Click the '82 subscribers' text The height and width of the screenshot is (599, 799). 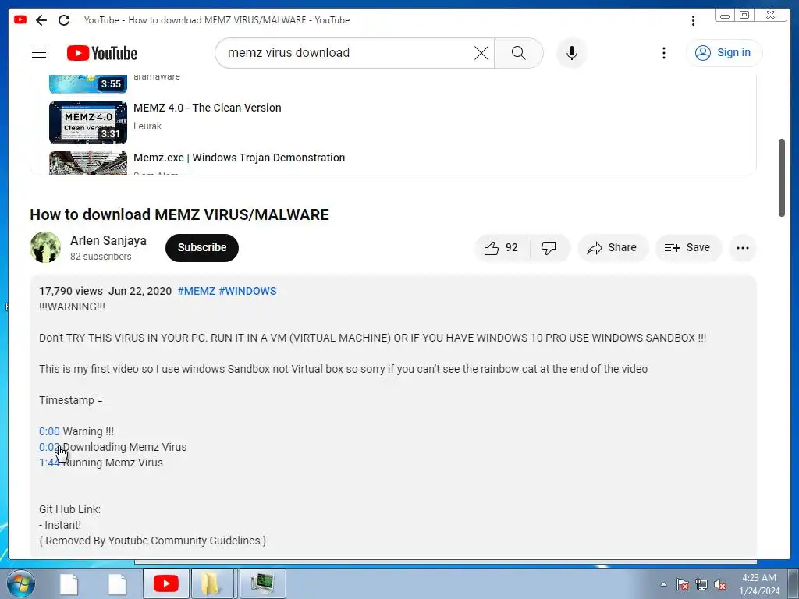(101, 256)
